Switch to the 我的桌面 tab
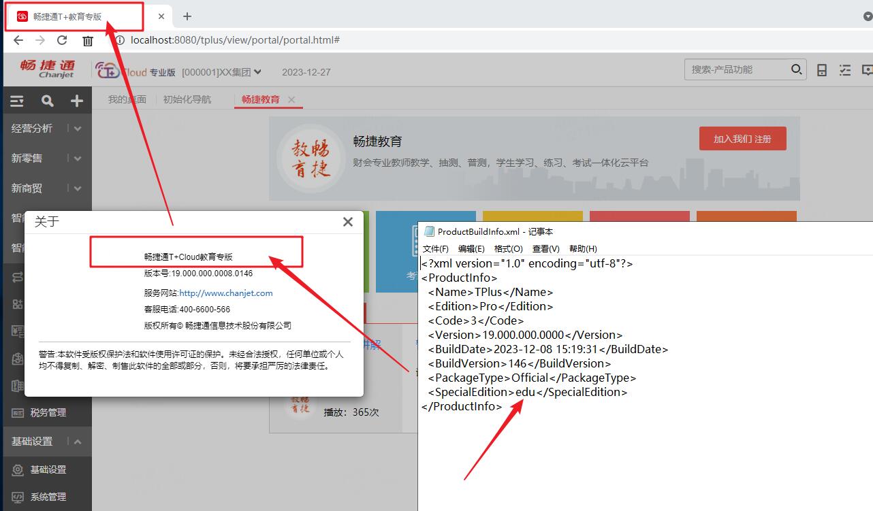Screen dimensions: 873x511 tap(127, 99)
